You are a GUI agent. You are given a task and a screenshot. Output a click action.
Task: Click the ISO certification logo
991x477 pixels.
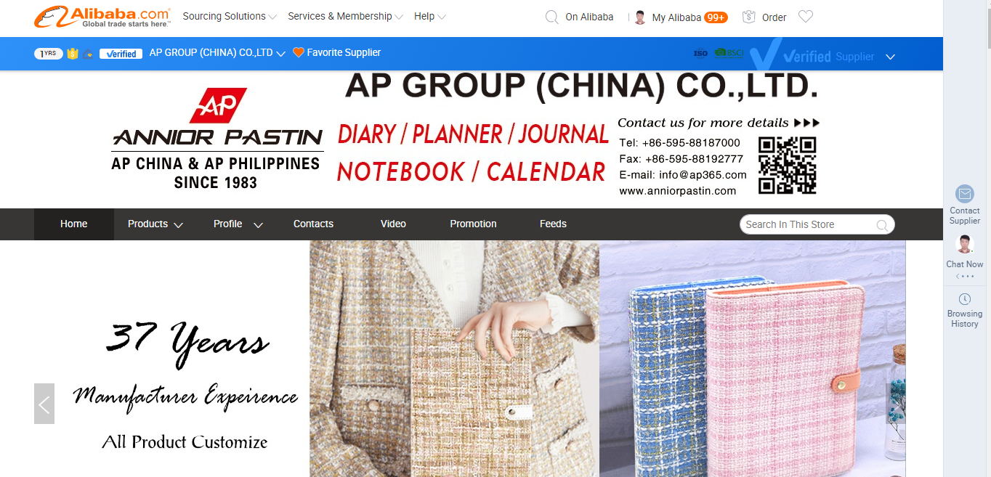click(x=700, y=53)
